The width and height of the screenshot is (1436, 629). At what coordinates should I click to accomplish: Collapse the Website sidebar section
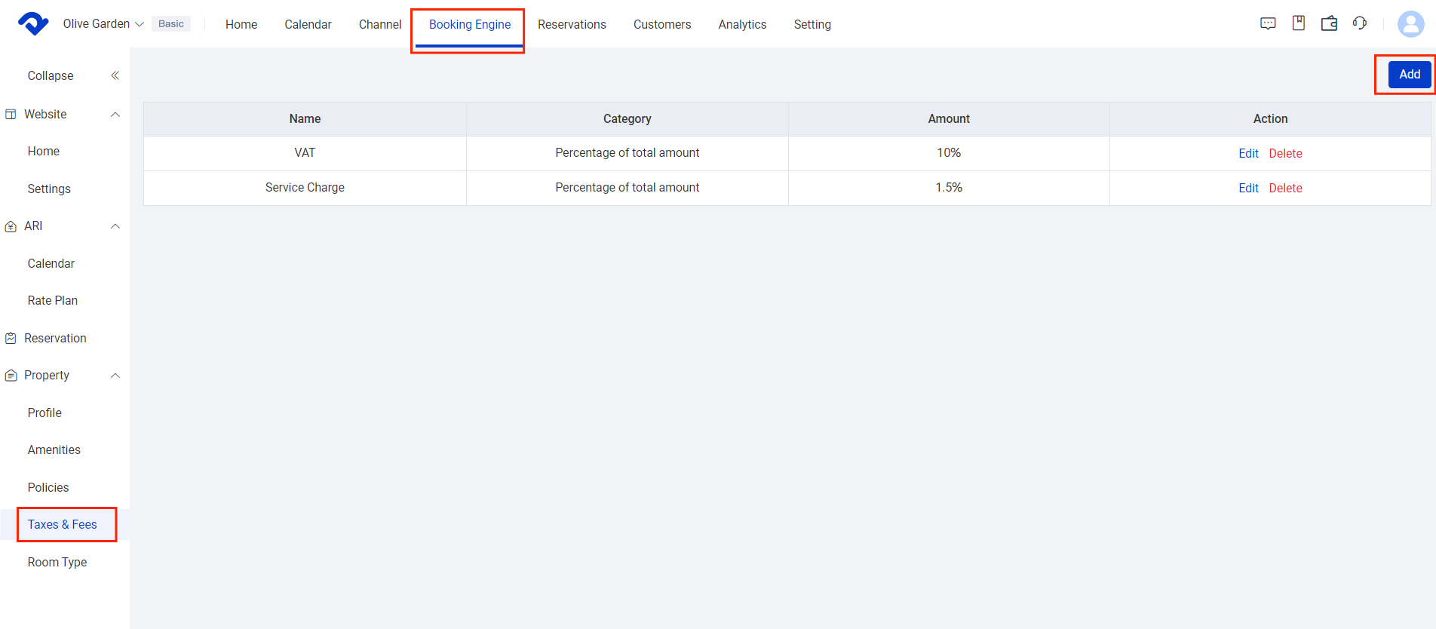(115, 115)
